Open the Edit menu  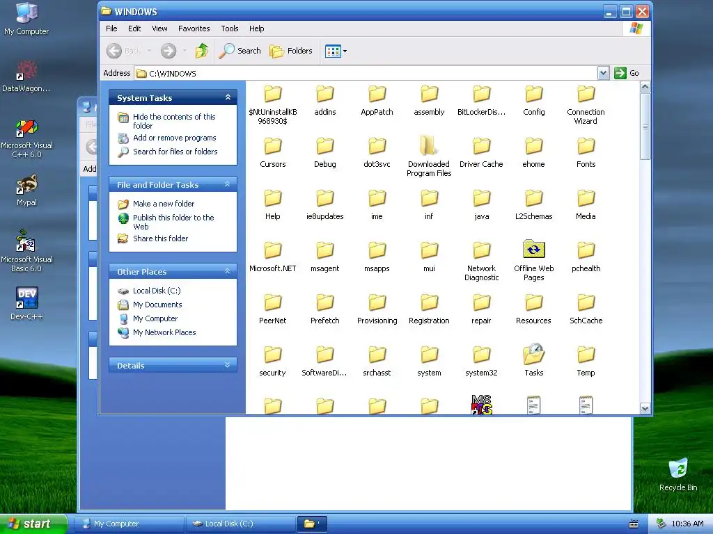click(x=134, y=29)
